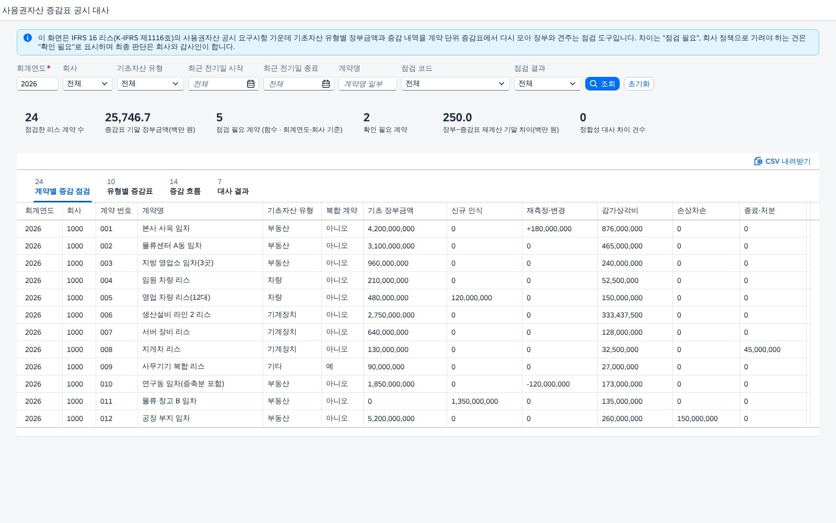Focus the 회계연도 input field
Screen dimensions: 836x523
pos(38,84)
